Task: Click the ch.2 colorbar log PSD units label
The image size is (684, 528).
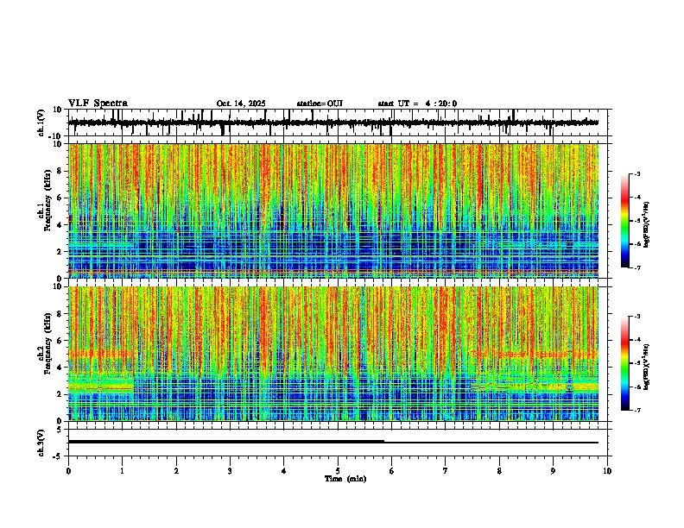Action: pyautogui.click(x=647, y=367)
